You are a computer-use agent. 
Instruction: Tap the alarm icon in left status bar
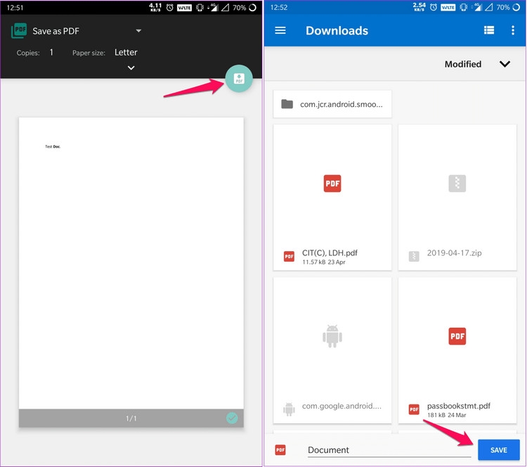coord(170,8)
